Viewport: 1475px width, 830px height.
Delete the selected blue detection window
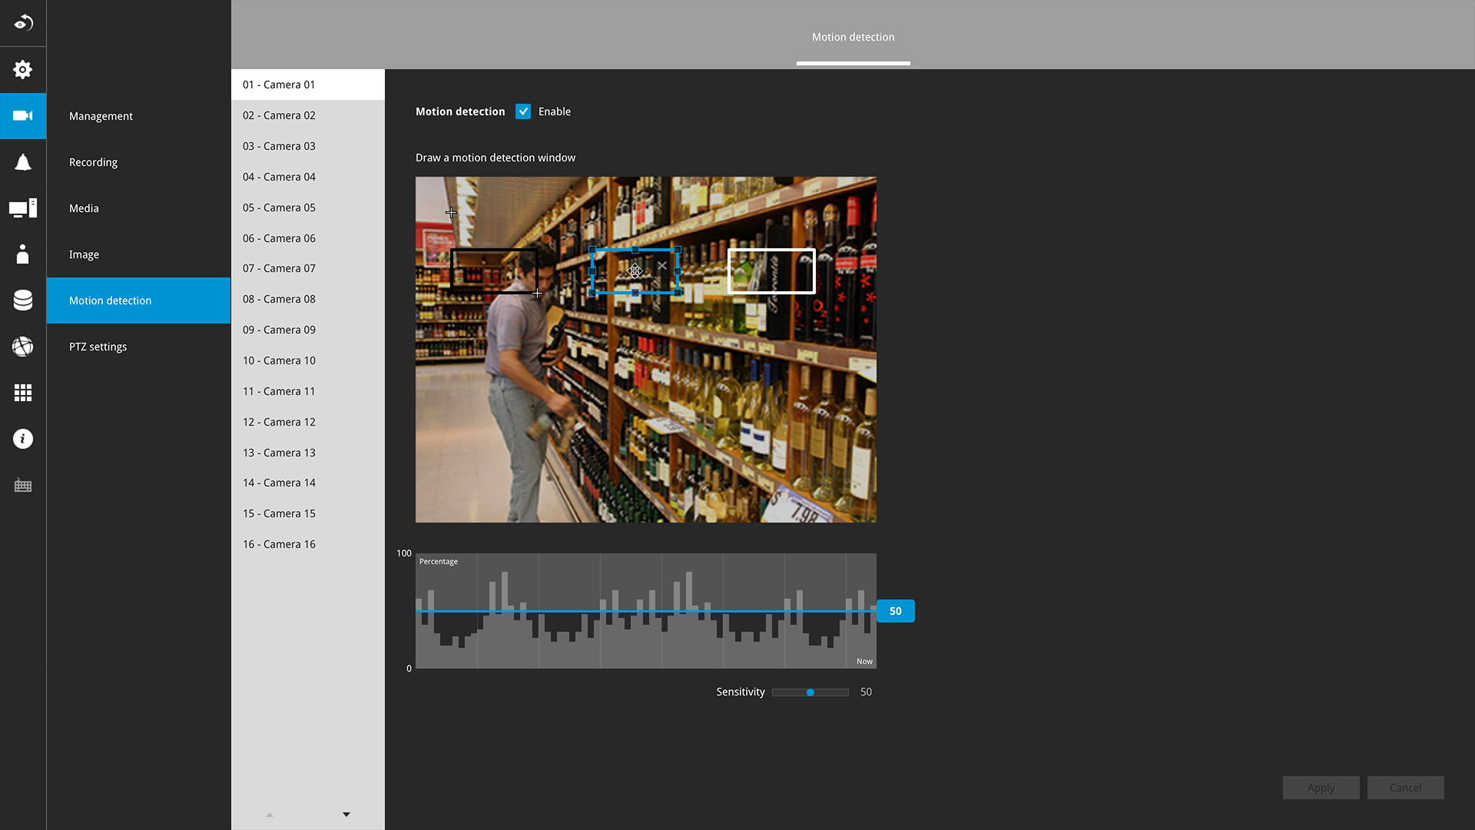pos(662,266)
